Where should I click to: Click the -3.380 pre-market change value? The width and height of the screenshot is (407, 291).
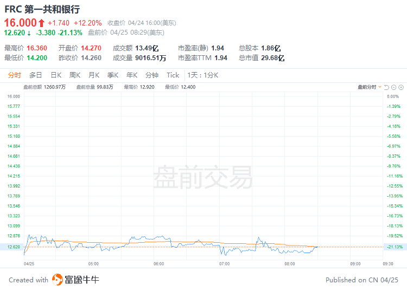click(x=46, y=33)
